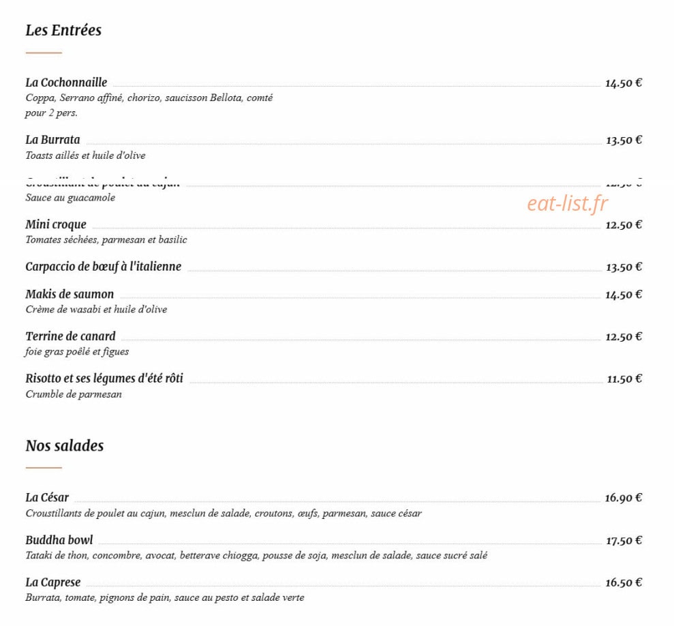The image size is (674, 626).
Task: Click the Mini croque entry
Action: pyautogui.click(x=56, y=224)
